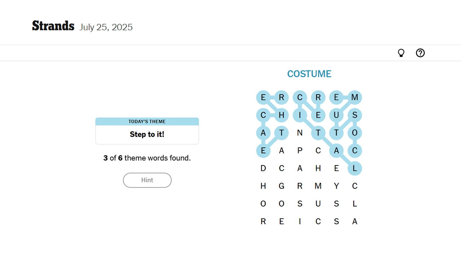Click the letter G in row six
The width and height of the screenshot is (461, 259).
282,186
